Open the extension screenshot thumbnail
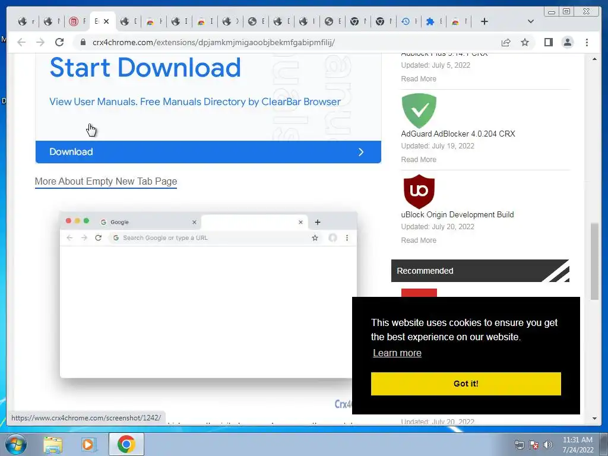The image size is (608, 456). pyautogui.click(x=208, y=294)
